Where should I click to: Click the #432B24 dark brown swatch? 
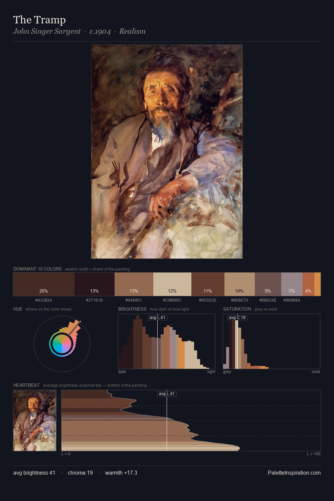click(44, 284)
